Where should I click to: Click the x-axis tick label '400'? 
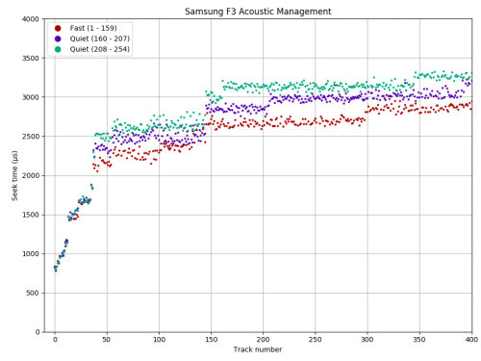(471, 340)
